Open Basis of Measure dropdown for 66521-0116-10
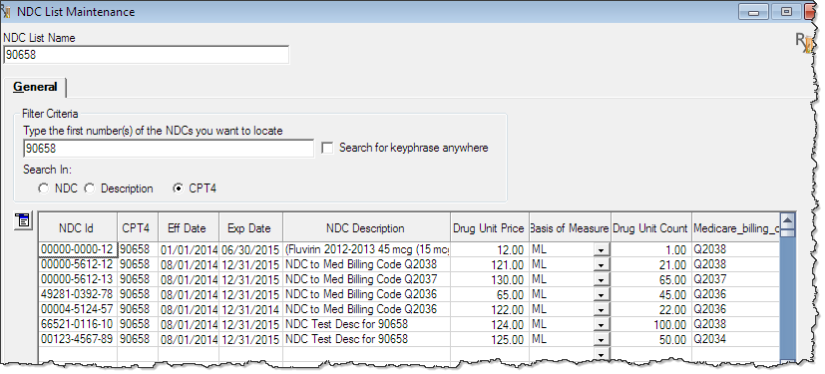This screenshot has height=374, width=825. click(x=602, y=324)
